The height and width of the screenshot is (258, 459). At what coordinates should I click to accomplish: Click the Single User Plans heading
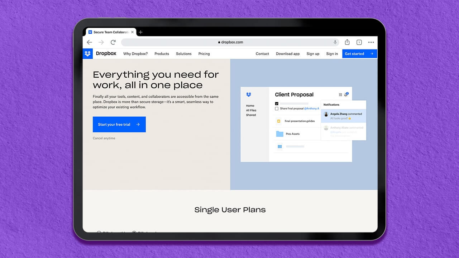pyautogui.click(x=230, y=210)
